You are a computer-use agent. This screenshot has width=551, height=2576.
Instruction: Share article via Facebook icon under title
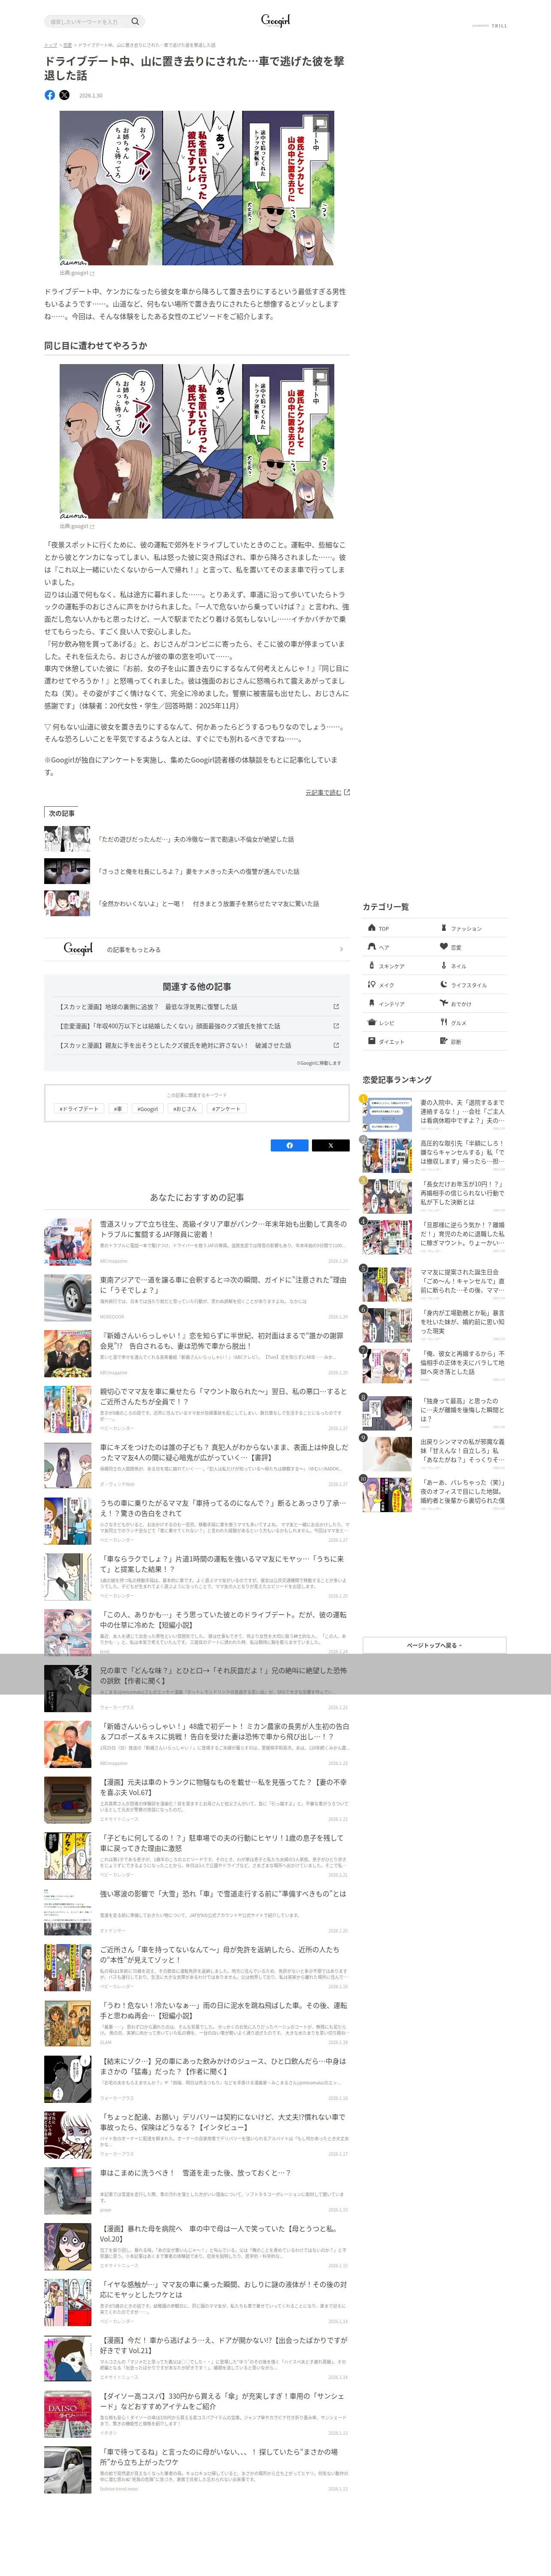[50, 95]
